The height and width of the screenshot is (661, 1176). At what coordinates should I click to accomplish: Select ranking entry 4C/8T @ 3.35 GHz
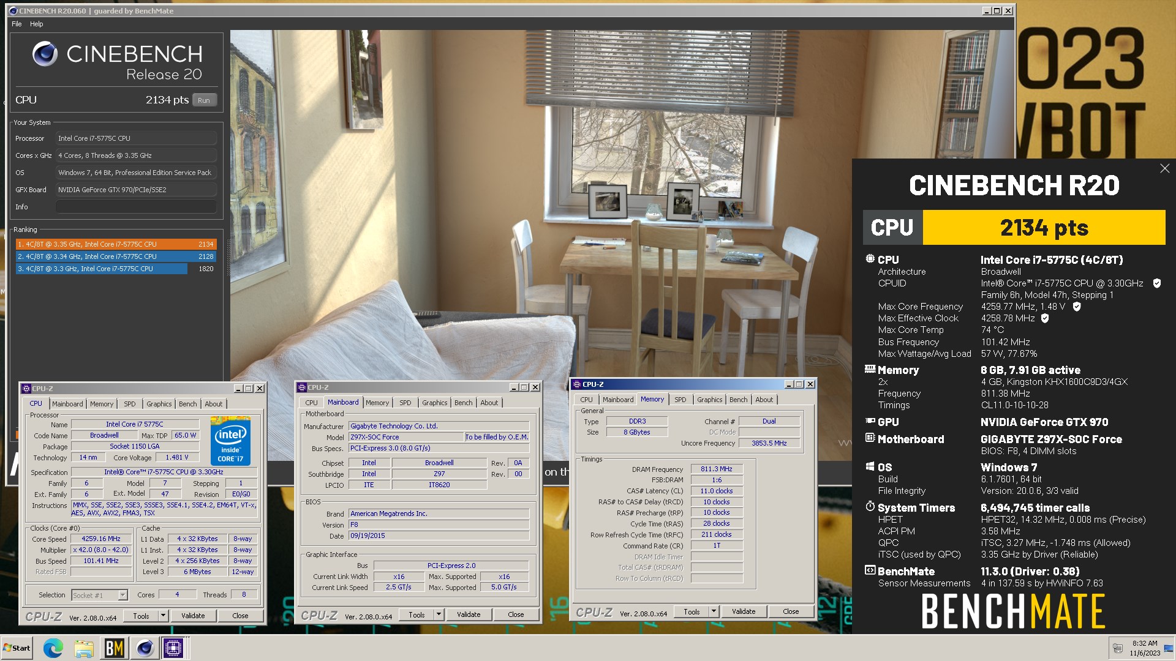click(116, 244)
